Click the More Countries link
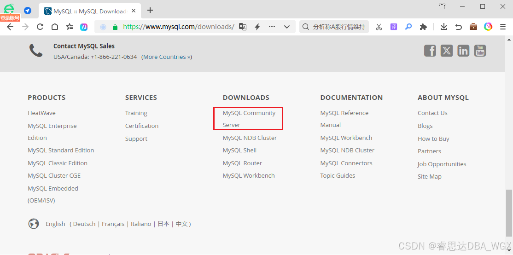 (x=167, y=57)
